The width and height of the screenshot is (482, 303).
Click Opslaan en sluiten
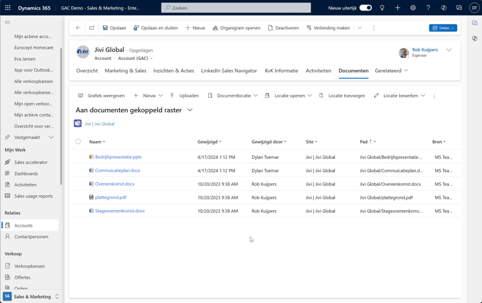155,27
